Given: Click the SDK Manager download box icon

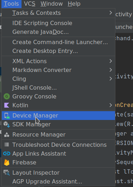Looking at the screenshot, I should pyautogui.click(x=7, y=125).
